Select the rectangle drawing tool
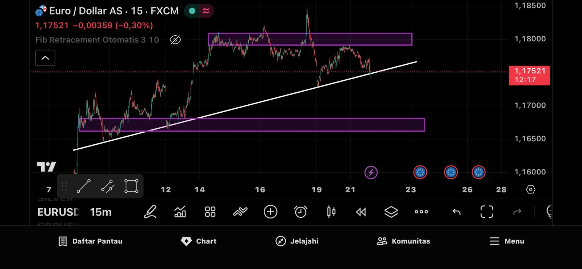 point(131,186)
